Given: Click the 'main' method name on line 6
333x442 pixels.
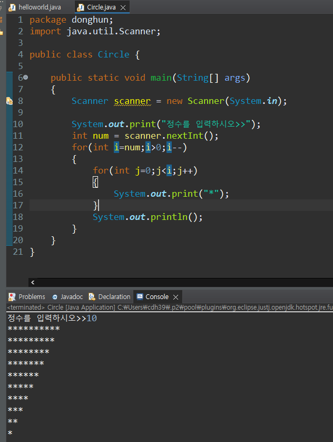Looking at the screenshot, I should pos(161,78).
